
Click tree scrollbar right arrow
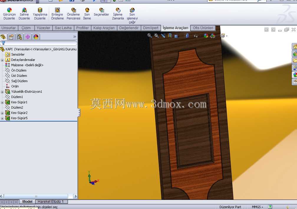(x=75, y=196)
